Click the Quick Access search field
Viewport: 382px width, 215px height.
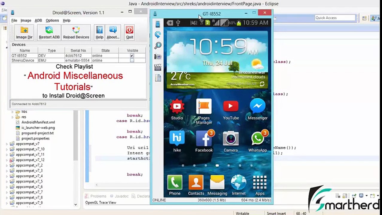pyautogui.click(x=335, y=18)
